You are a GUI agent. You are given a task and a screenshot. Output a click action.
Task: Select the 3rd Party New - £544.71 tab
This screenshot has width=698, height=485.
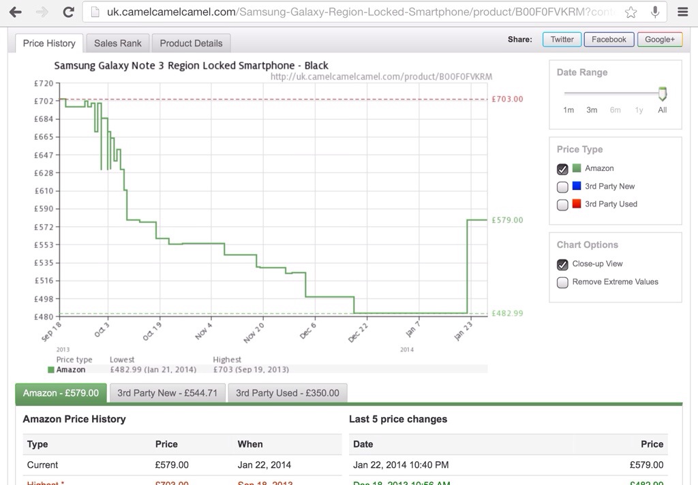(x=167, y=393)
